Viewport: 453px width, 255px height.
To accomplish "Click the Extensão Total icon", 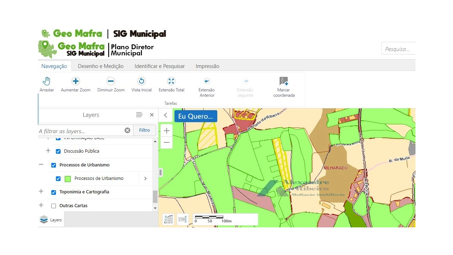I will pyautogui.click(x=171, y=81).
